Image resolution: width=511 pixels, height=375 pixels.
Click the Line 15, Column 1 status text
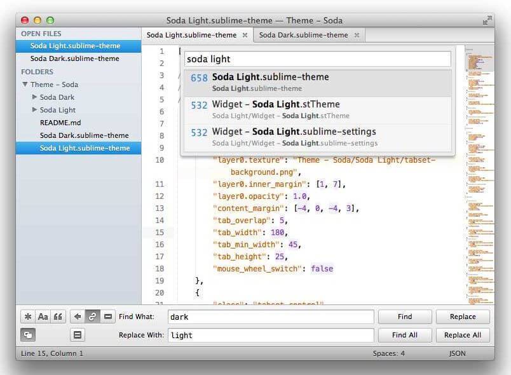tap(52, 353)
